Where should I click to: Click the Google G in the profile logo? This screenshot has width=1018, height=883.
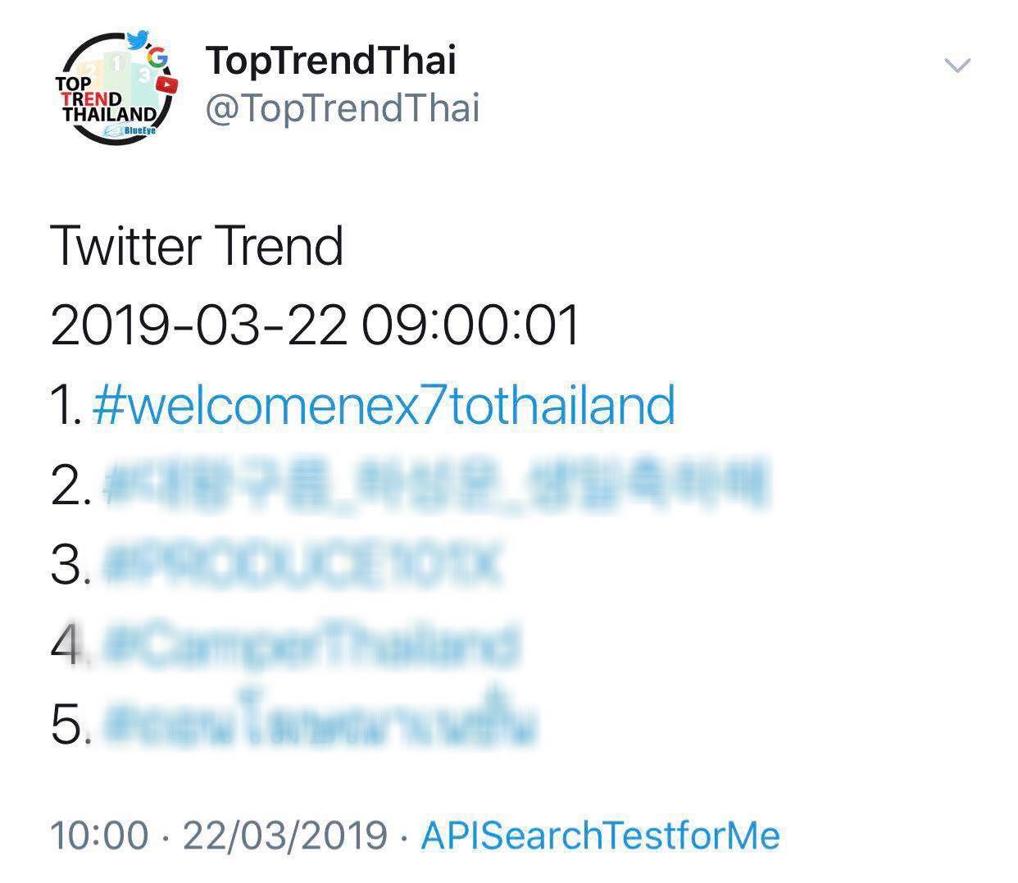[157, 57]
